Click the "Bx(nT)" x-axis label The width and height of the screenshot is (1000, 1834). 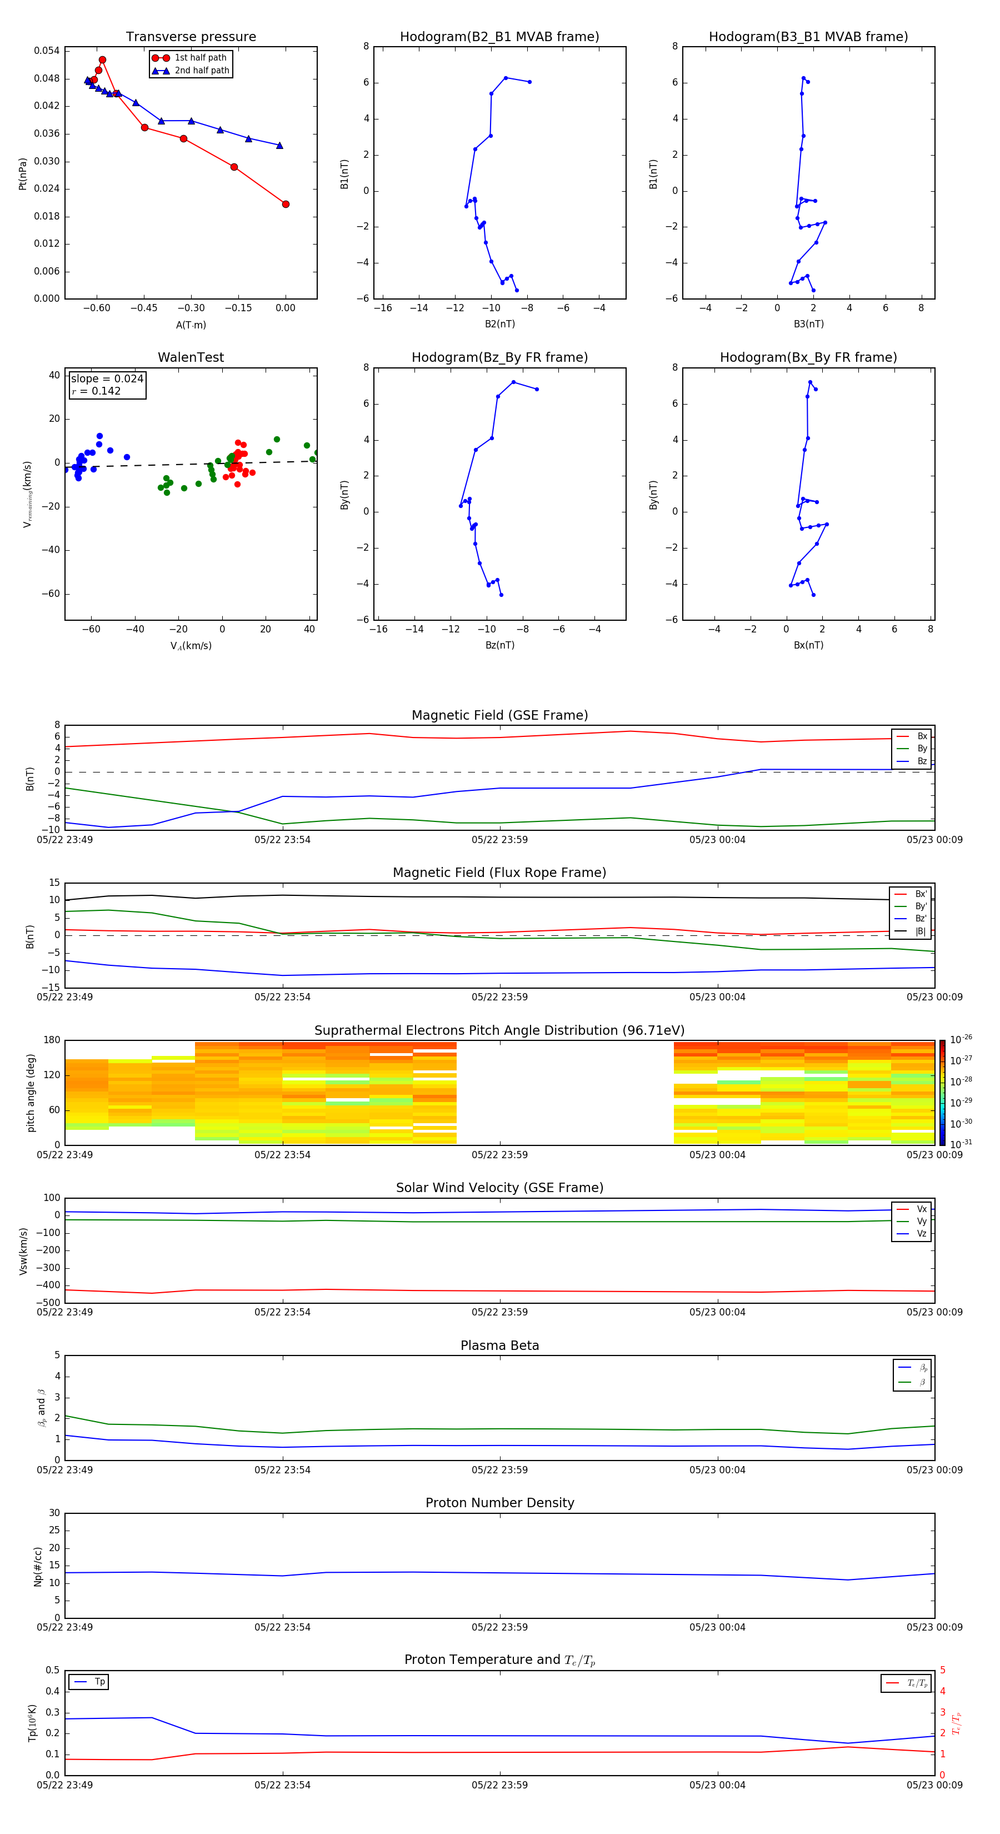pos(808,646)
